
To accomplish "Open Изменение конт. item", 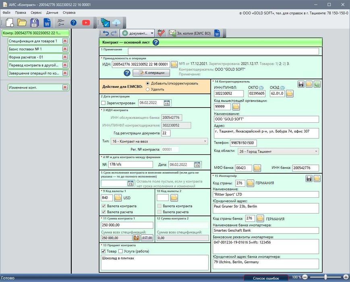I will pyautogui.click(x=35, y=87).
